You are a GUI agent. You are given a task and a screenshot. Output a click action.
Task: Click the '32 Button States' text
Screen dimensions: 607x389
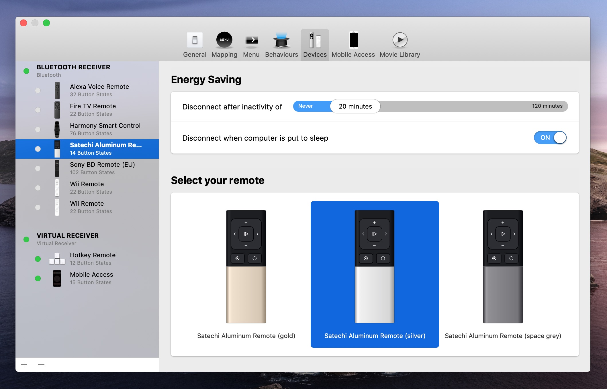91,95
